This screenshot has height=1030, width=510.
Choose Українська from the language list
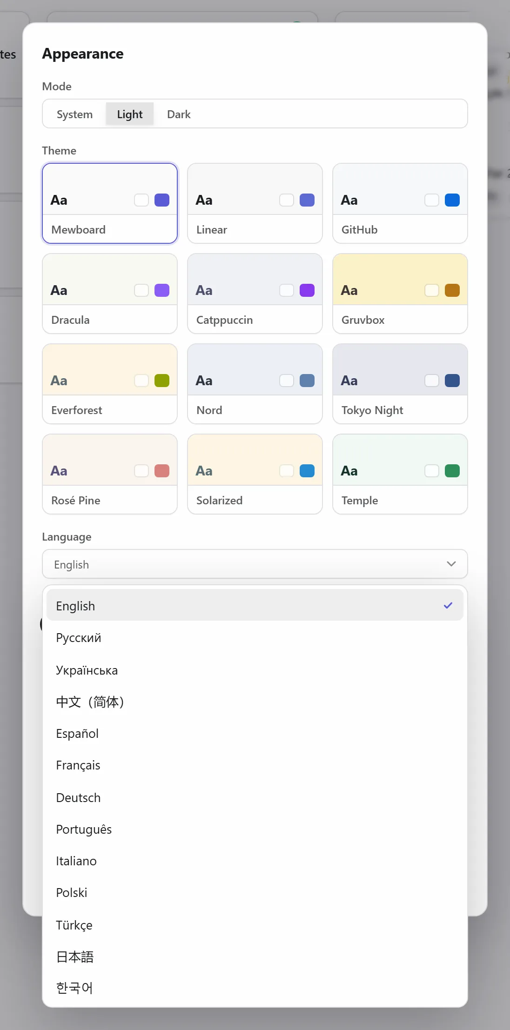click(x=255, y=670)
